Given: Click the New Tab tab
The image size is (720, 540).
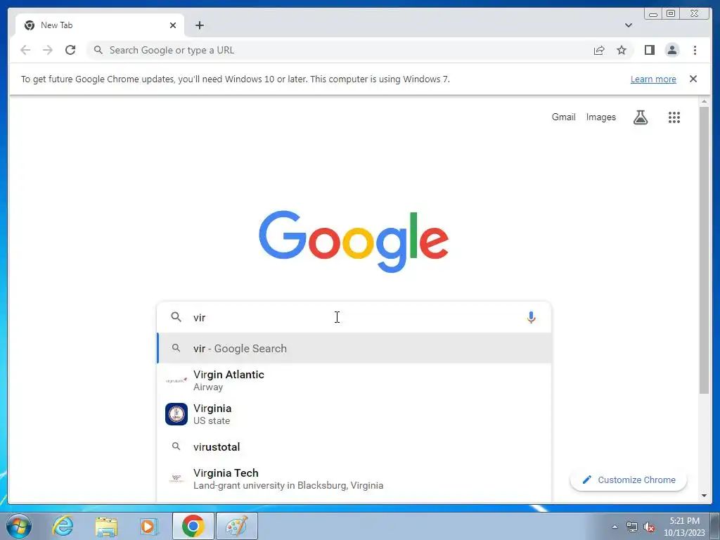Looking at the screenshot, I should coord(100,25).
